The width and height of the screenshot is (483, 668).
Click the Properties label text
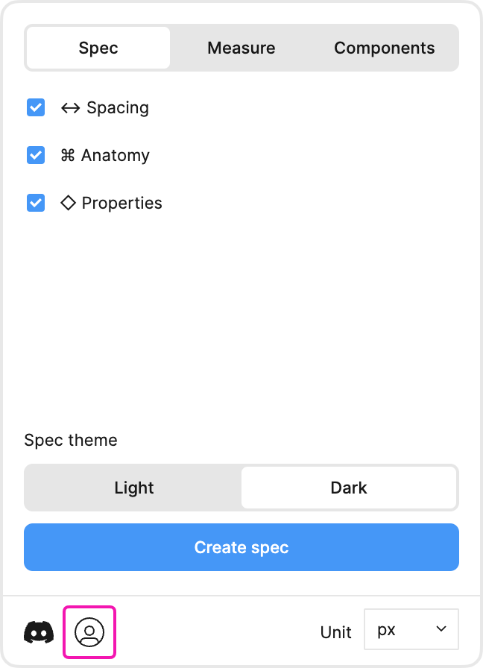coord(121,204)
